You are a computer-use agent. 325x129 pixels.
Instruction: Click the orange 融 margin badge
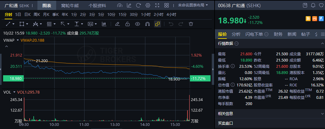point(308,19)
